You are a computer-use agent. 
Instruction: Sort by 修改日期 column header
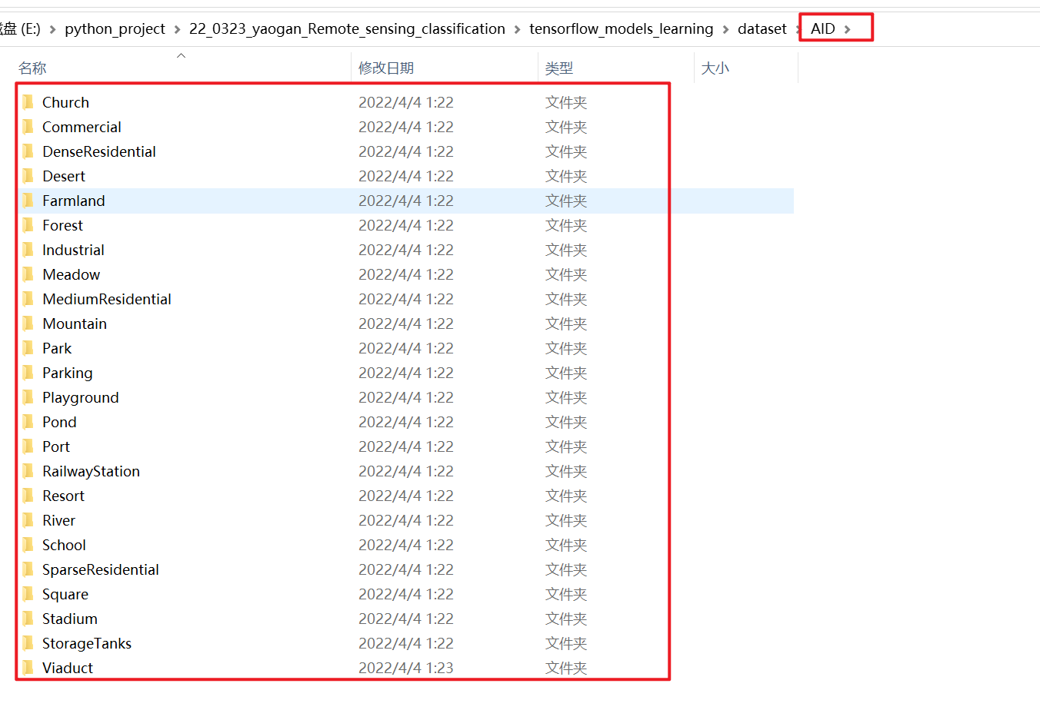(x=386, y=68)
